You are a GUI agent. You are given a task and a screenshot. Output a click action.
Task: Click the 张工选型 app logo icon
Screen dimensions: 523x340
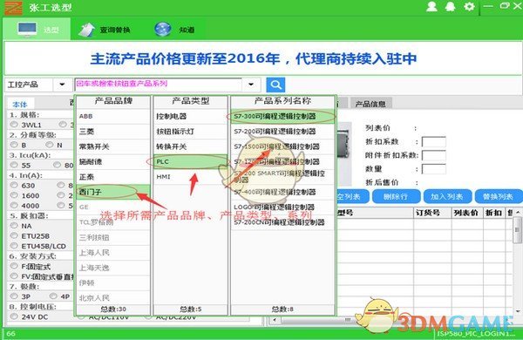(13, 8)
